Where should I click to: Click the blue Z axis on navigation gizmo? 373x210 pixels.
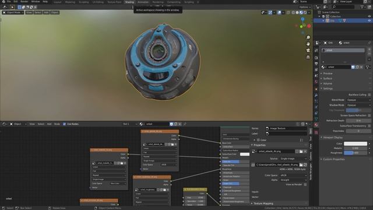pyautogui.click(x=302, y=19)
